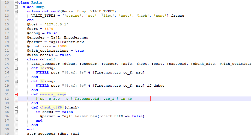
Task: Click the check_utf8= method name
Action: pos(52,107)
